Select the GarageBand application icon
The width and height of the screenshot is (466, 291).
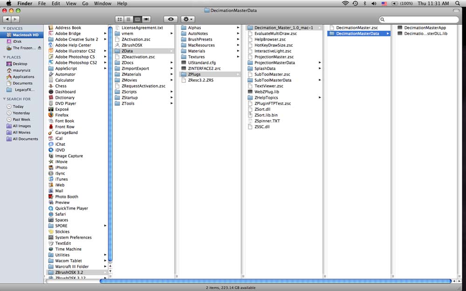tap(51, 132)
